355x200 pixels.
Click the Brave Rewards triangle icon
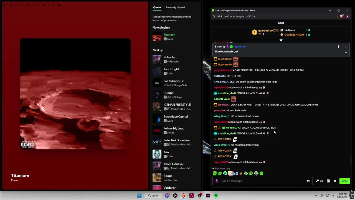click(348, 16)
